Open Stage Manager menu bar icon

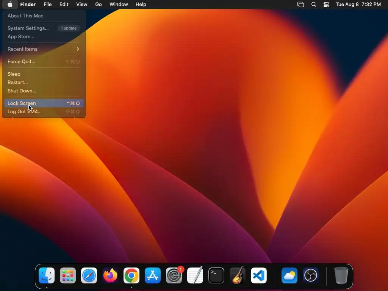click(300, 5)
